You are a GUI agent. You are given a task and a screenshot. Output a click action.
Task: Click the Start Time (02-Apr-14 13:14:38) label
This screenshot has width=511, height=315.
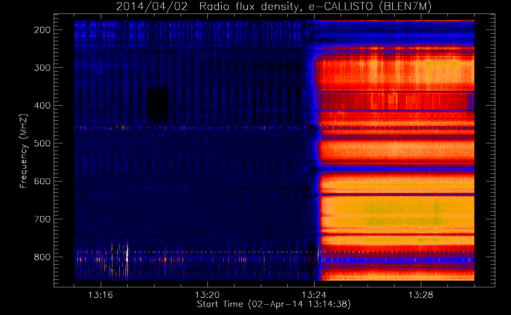pos(274,304)
